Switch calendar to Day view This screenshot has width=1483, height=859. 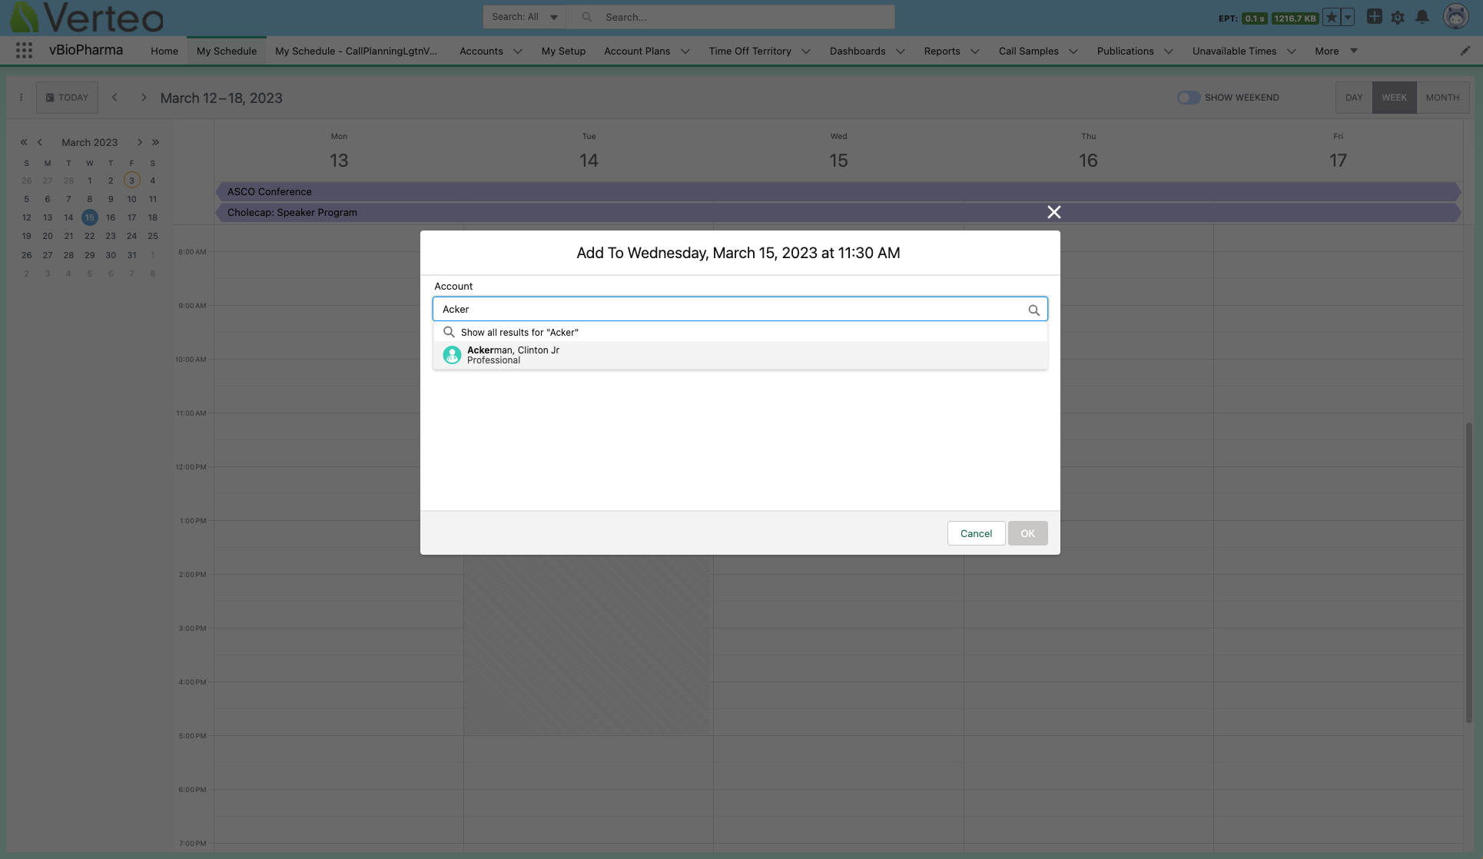tap(1353, 98)
